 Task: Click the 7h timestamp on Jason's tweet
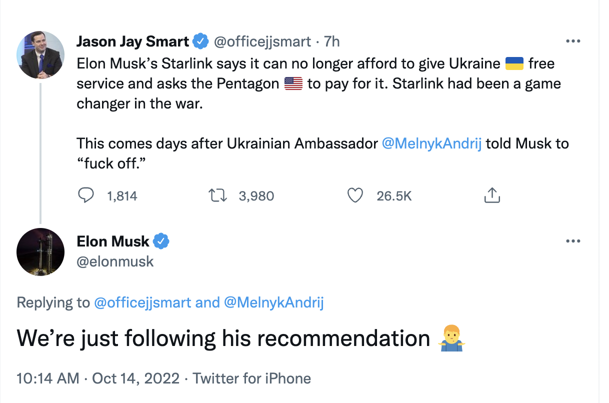click(332, 41)
